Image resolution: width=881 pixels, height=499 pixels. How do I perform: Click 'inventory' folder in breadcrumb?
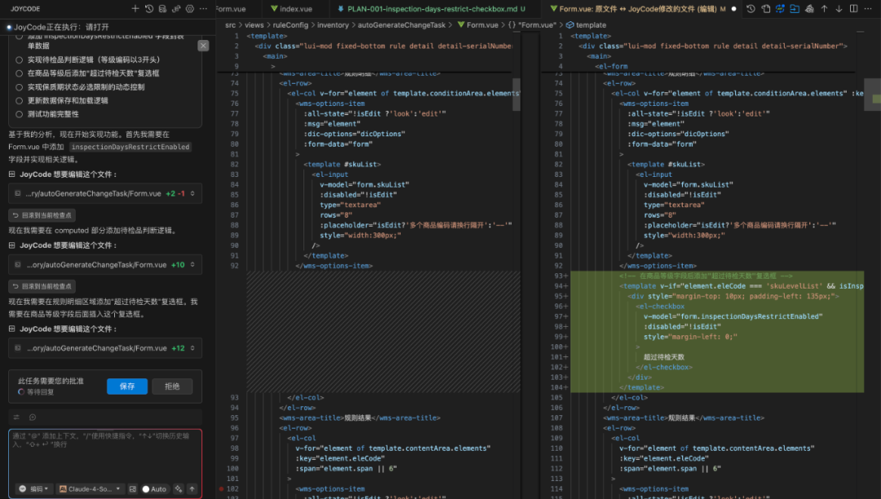click(x=333, y=24)
